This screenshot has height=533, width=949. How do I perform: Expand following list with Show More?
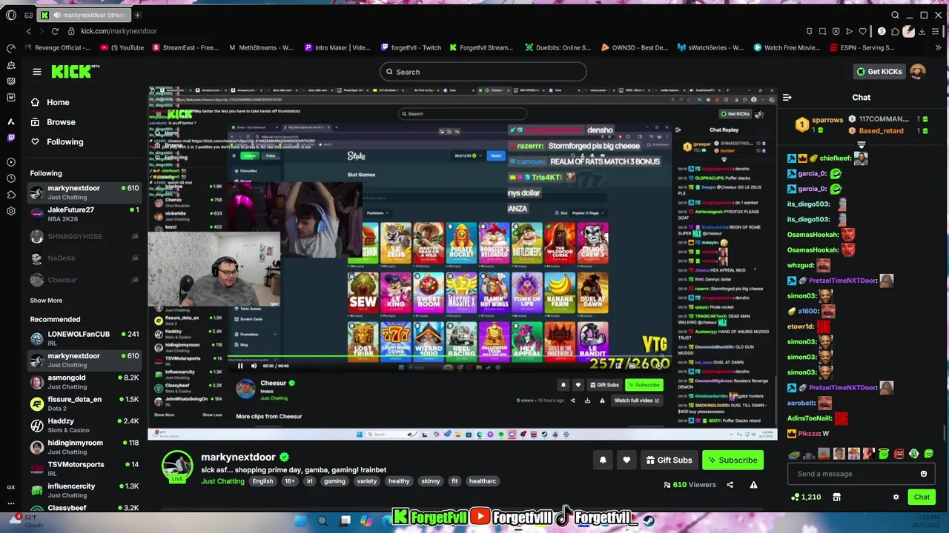pos(46,301)
